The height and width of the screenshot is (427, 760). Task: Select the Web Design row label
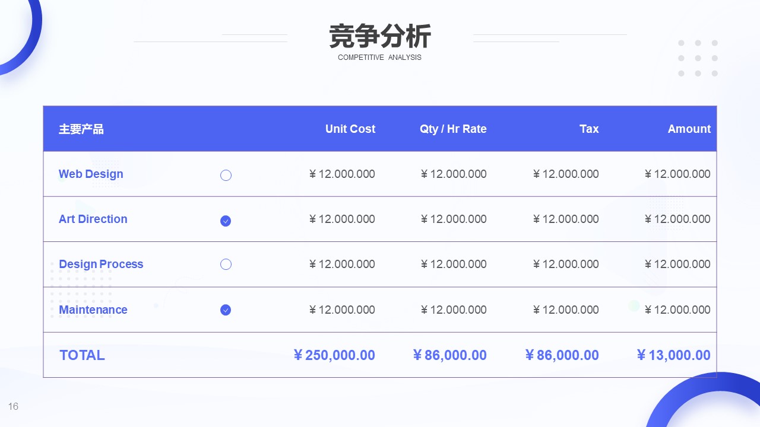[x=91, y=174]
